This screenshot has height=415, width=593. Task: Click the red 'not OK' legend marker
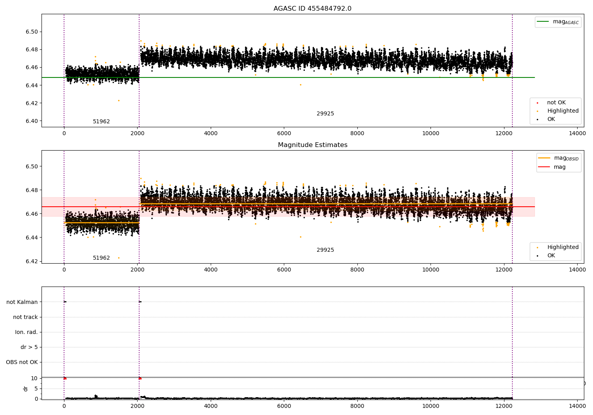pyautogui.click(x=537, y=103)
